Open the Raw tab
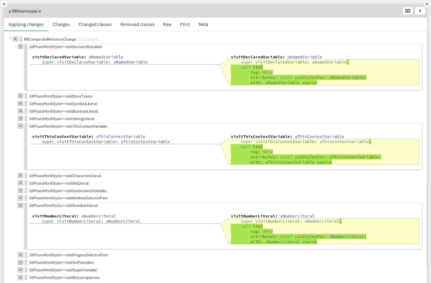This screenshot has height=283, width=431. 167,25
